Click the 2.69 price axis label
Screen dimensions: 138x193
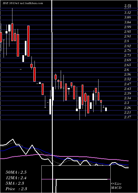tap(128, 60)
